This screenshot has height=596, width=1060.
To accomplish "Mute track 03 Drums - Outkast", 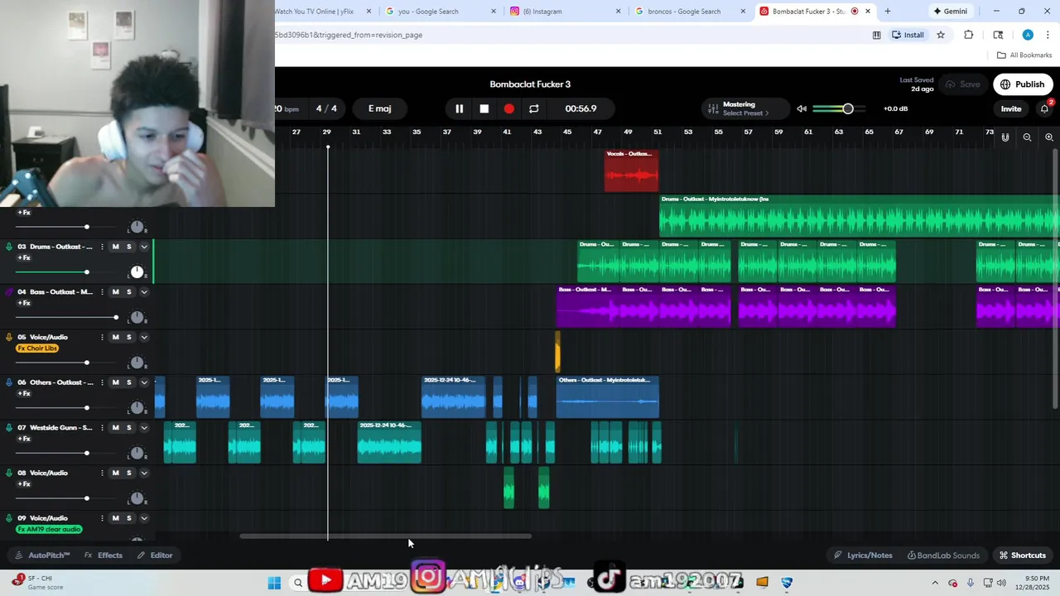I will [115, 247].
